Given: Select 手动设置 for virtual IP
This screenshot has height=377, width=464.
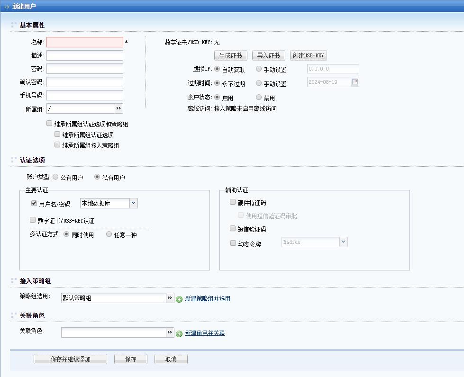Looking at the screenshot, I should coord(259,69).
